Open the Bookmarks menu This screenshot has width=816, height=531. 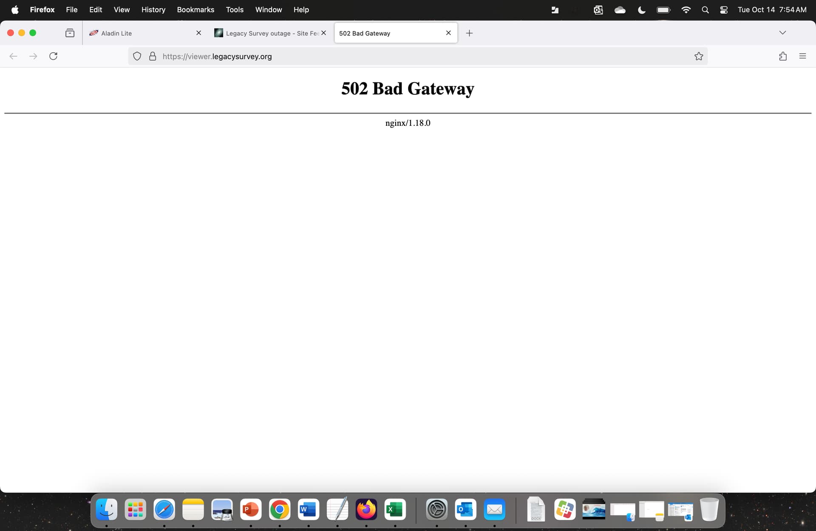[195, 9]
